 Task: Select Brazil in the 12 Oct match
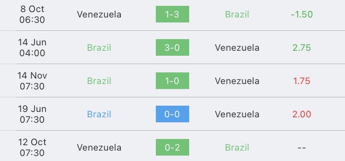click(237, 147)
